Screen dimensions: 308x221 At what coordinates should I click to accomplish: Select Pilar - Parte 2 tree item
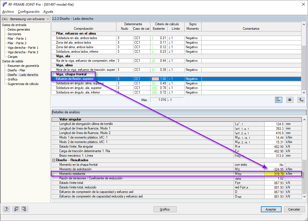17,43
